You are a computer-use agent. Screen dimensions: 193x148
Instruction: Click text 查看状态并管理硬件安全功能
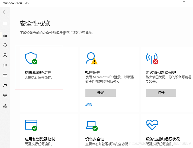pos(107,144)
